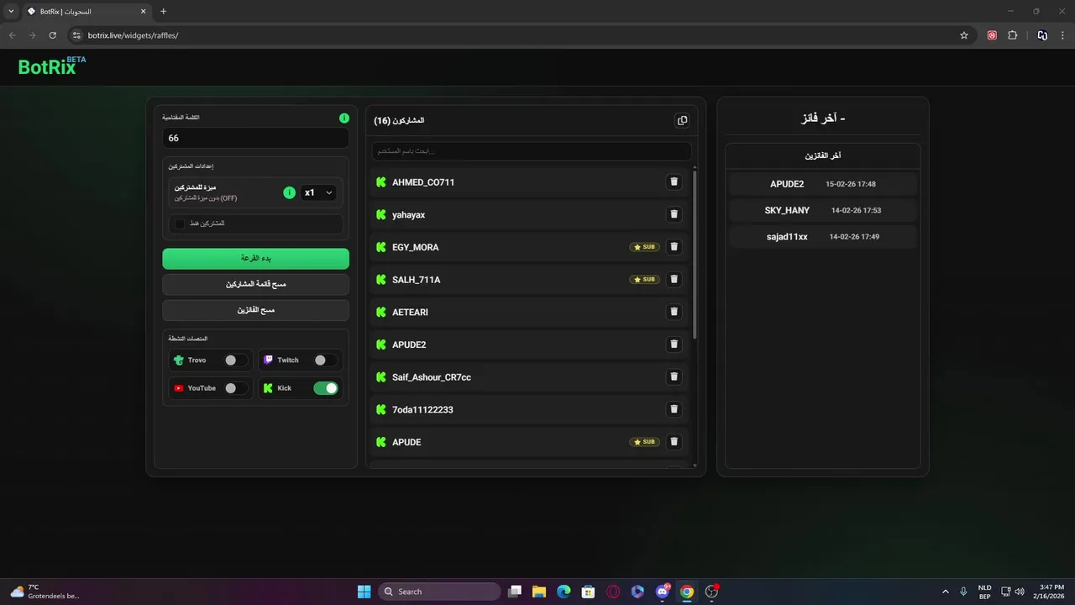Click the BotRix BETA logo
This screenshot has width=1075, height=605.
click(52, 66)
